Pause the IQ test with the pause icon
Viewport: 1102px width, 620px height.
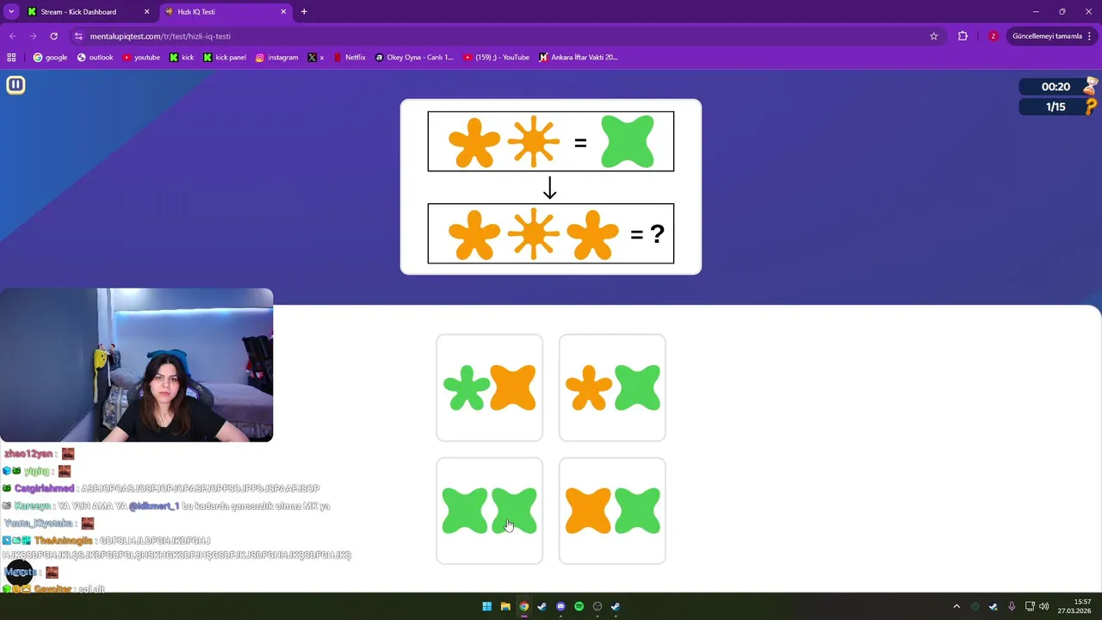point(15,84)
